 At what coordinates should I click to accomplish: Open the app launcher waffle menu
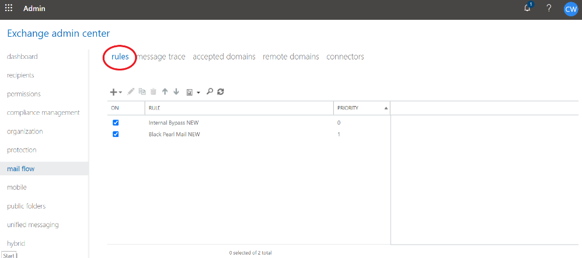point(9,9)
